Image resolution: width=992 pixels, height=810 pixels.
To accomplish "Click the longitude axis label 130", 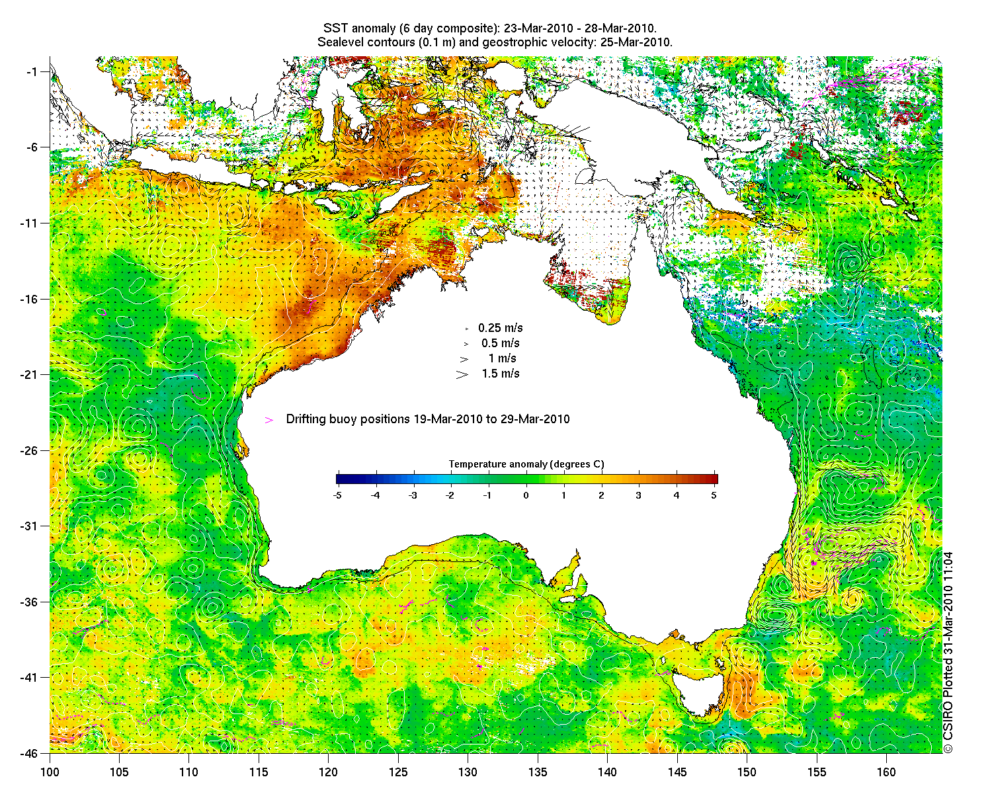I will coord(468,772).
